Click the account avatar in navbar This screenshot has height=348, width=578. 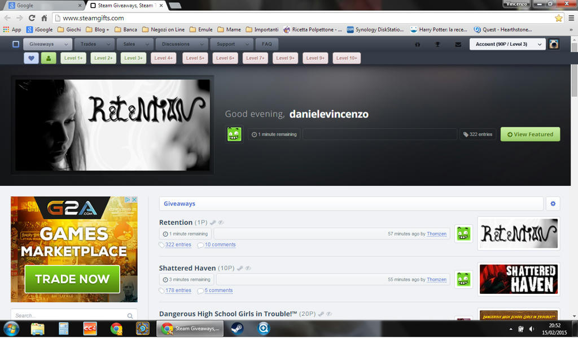[x=554, y=44]
